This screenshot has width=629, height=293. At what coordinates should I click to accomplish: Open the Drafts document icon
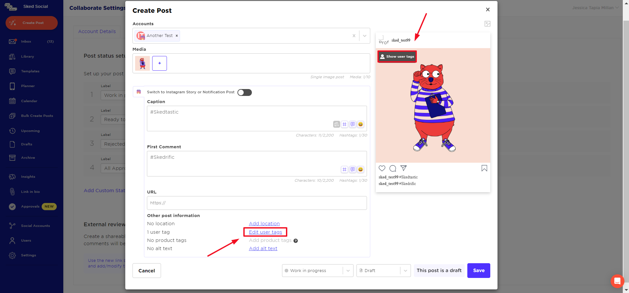point(12,144)
